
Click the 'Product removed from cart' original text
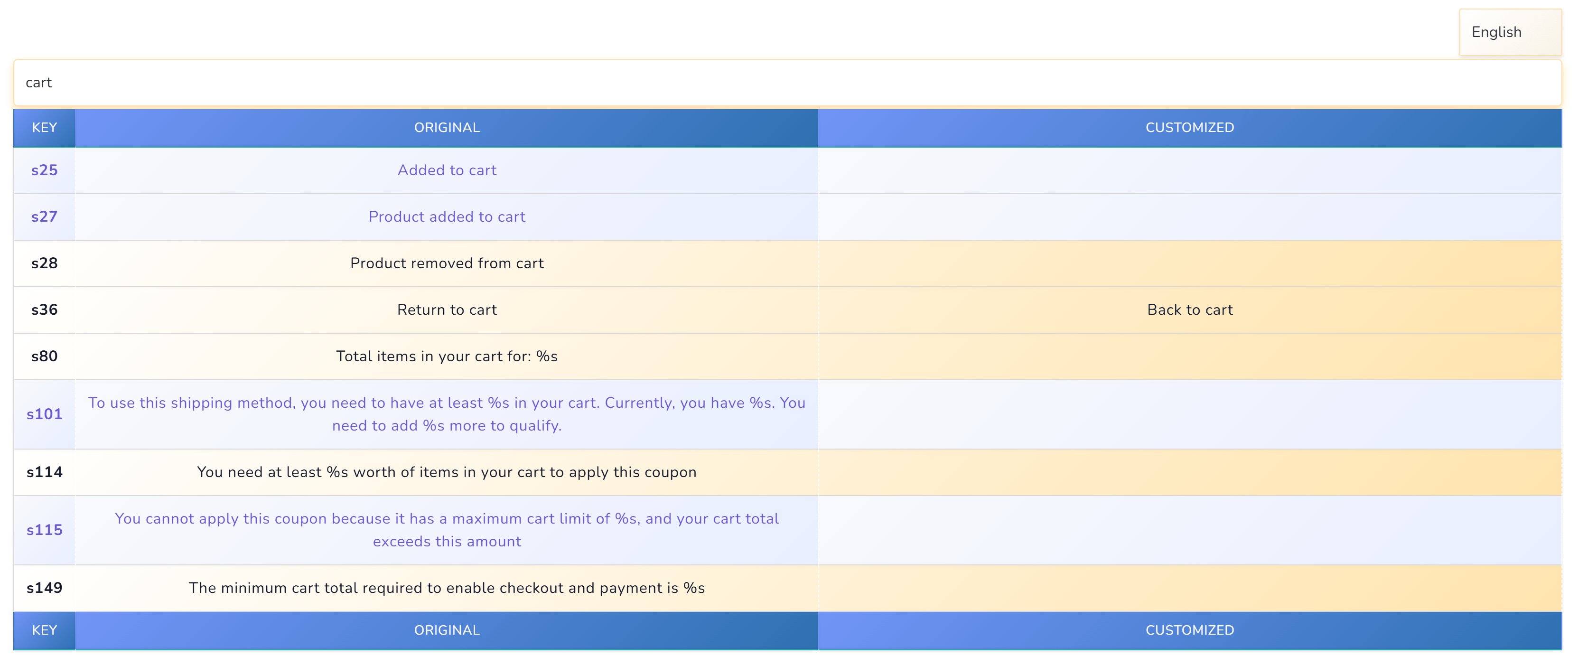[447, 263]
